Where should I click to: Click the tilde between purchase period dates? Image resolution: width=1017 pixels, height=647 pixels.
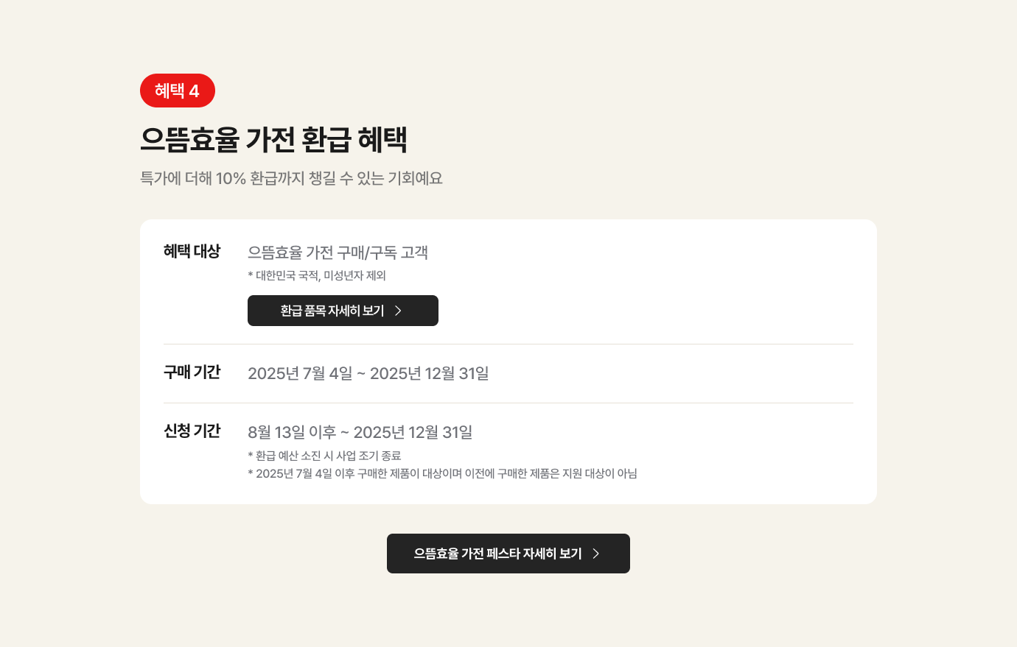click(x=361, y=374)
